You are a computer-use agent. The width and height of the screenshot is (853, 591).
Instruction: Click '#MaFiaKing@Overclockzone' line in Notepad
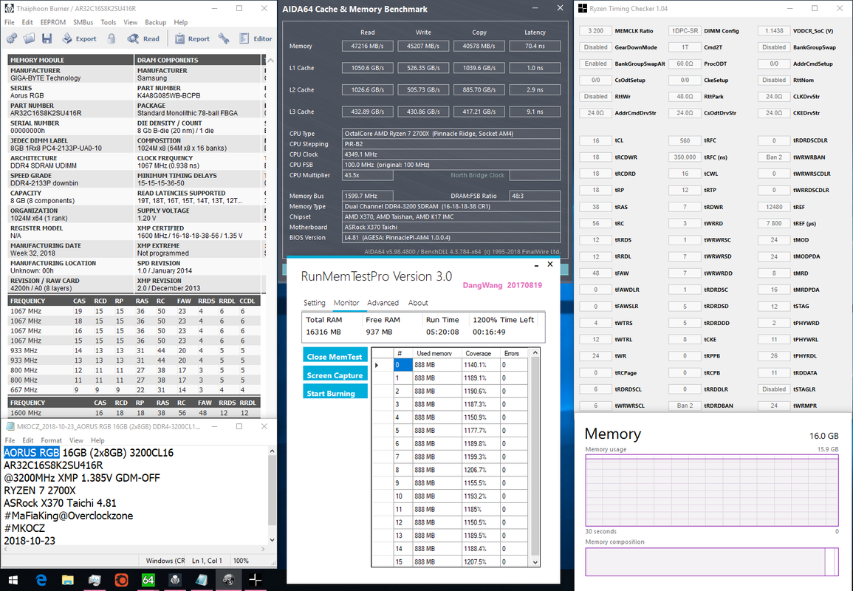pyautogui.click(x=69, y=516)
